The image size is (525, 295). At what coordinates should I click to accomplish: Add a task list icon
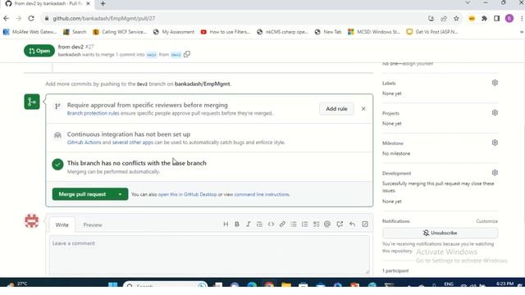pyautogui.click(x=316, y=224)
